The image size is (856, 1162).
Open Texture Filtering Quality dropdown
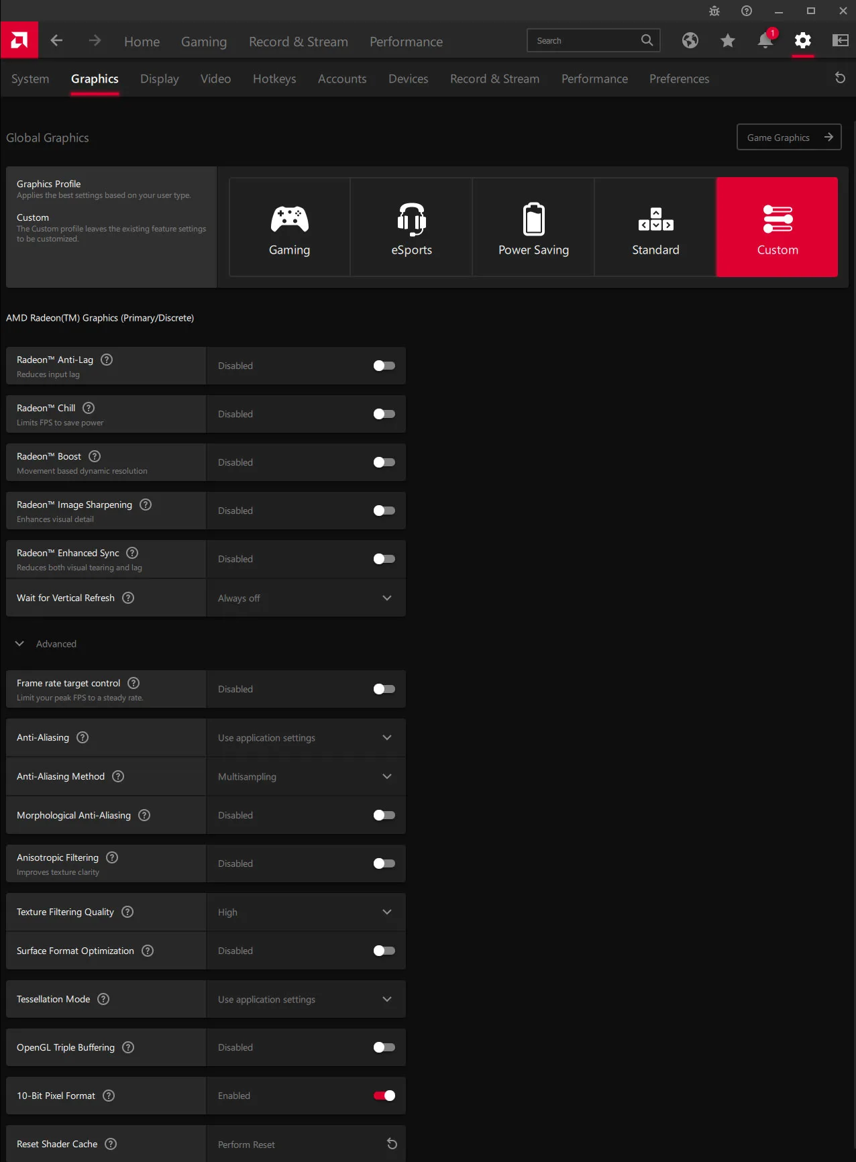point(306,912)
